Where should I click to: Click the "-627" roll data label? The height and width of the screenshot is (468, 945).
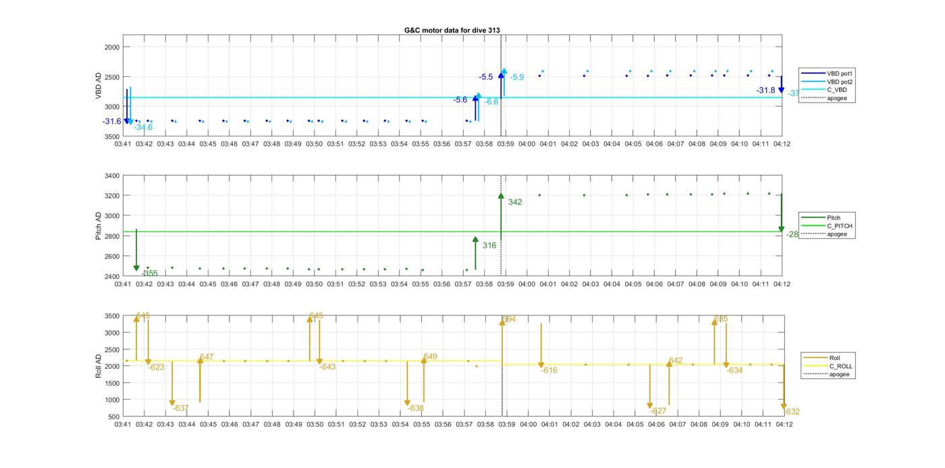[x=658, y=411]
